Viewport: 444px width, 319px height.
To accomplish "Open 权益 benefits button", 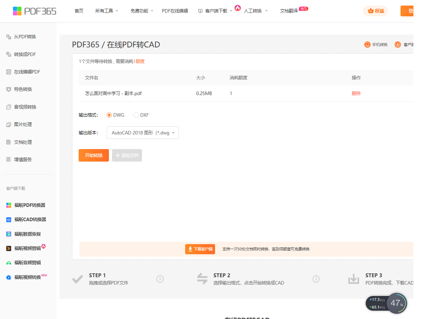I will [375, 11].
